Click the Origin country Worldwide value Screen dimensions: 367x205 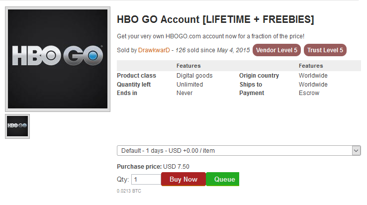313,76
